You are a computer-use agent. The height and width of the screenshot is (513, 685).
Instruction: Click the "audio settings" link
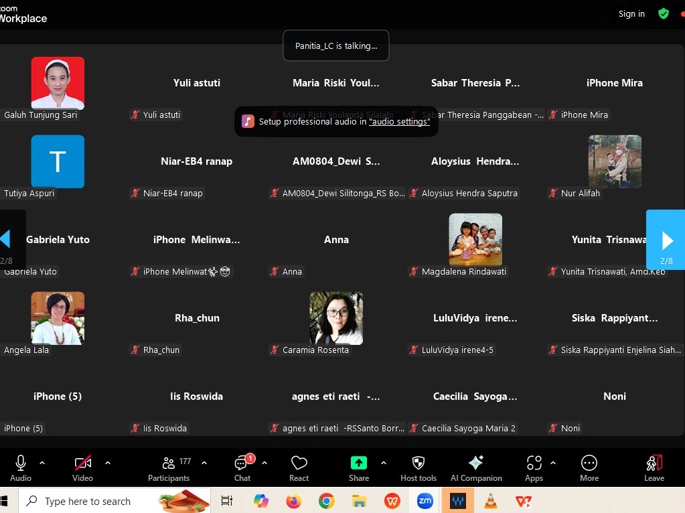[399, 122]
